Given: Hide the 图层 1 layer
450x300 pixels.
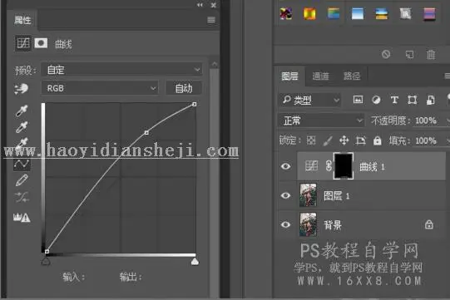Looking at the screenshot, I should coord(285,195).
